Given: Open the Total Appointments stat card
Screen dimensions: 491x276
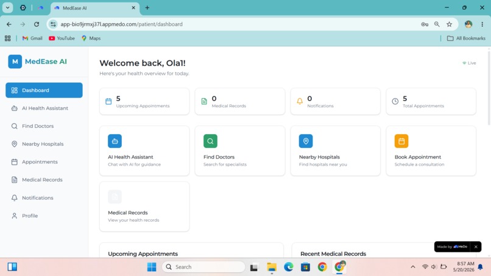Looking at the screenshot, I should (x=431, y=102).
